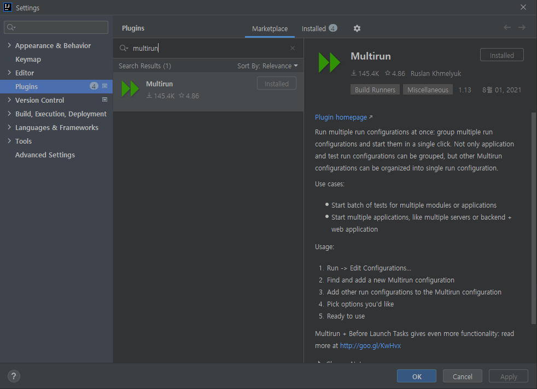Image resolution: width=537 pixels, height=389 pixels.
Task: Open the help question mark button
Action: pyautogui.click(x=14, y=376)
